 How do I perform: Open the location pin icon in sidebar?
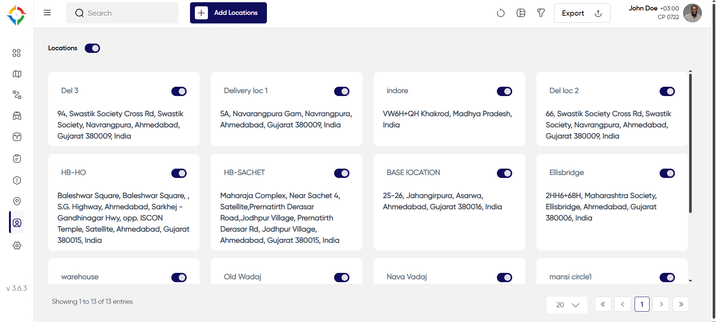click(x=17, y=201)
